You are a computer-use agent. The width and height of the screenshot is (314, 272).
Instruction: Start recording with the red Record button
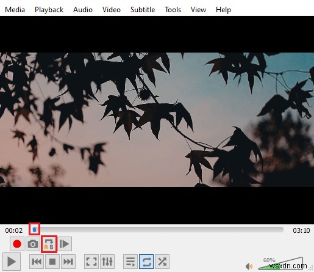[x=17, y=244]
